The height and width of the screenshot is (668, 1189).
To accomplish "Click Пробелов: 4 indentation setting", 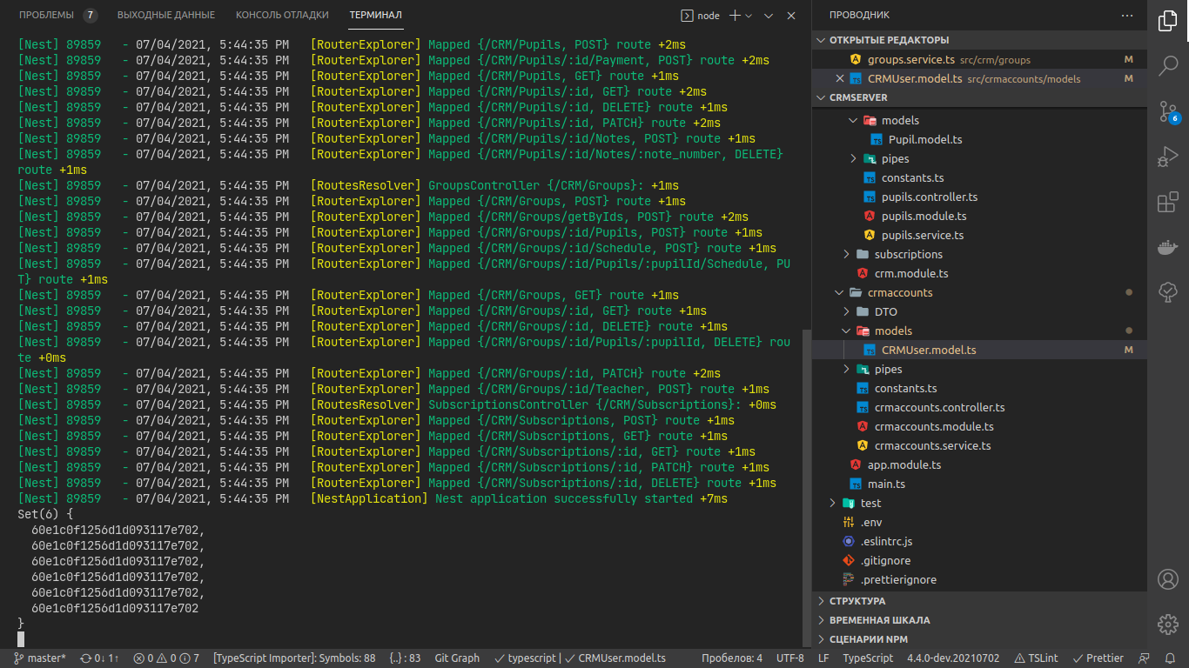I will 732,658.
